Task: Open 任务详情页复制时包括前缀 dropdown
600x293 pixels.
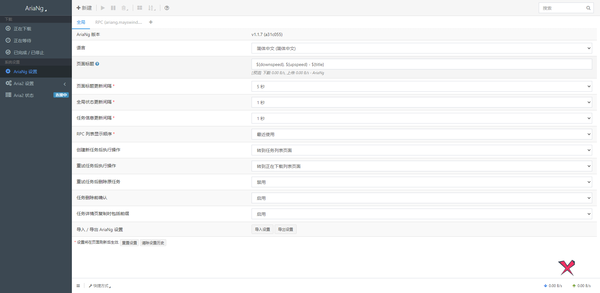Action: click(422, 214)
